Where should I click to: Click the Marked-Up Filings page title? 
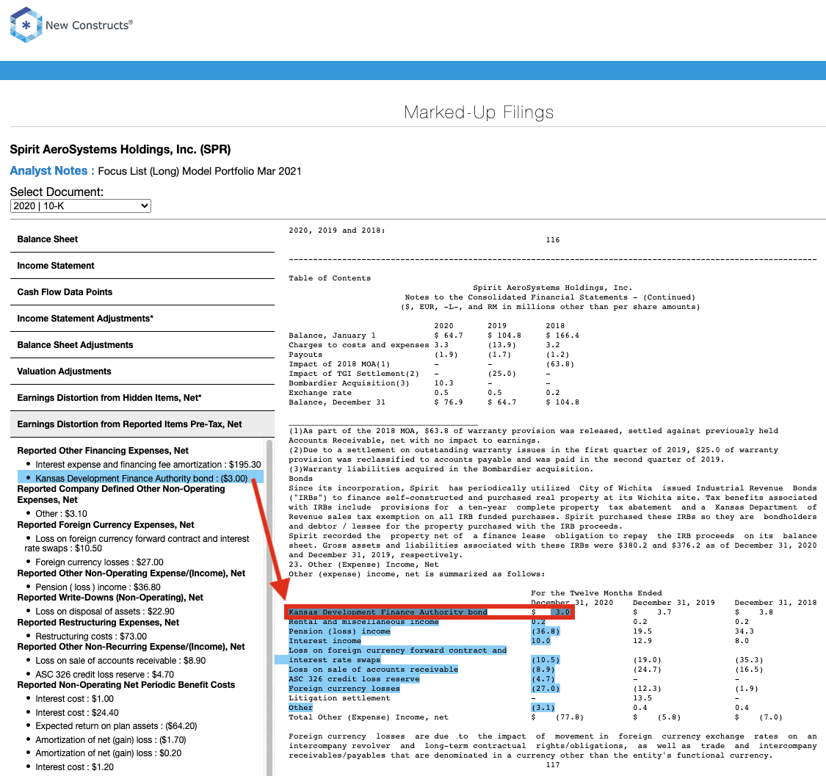tap(478, 112)
